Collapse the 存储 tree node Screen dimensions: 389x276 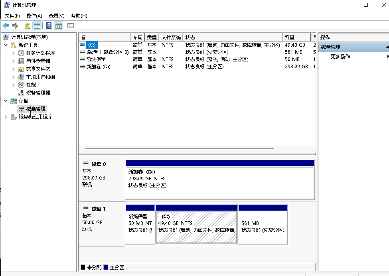6,101
